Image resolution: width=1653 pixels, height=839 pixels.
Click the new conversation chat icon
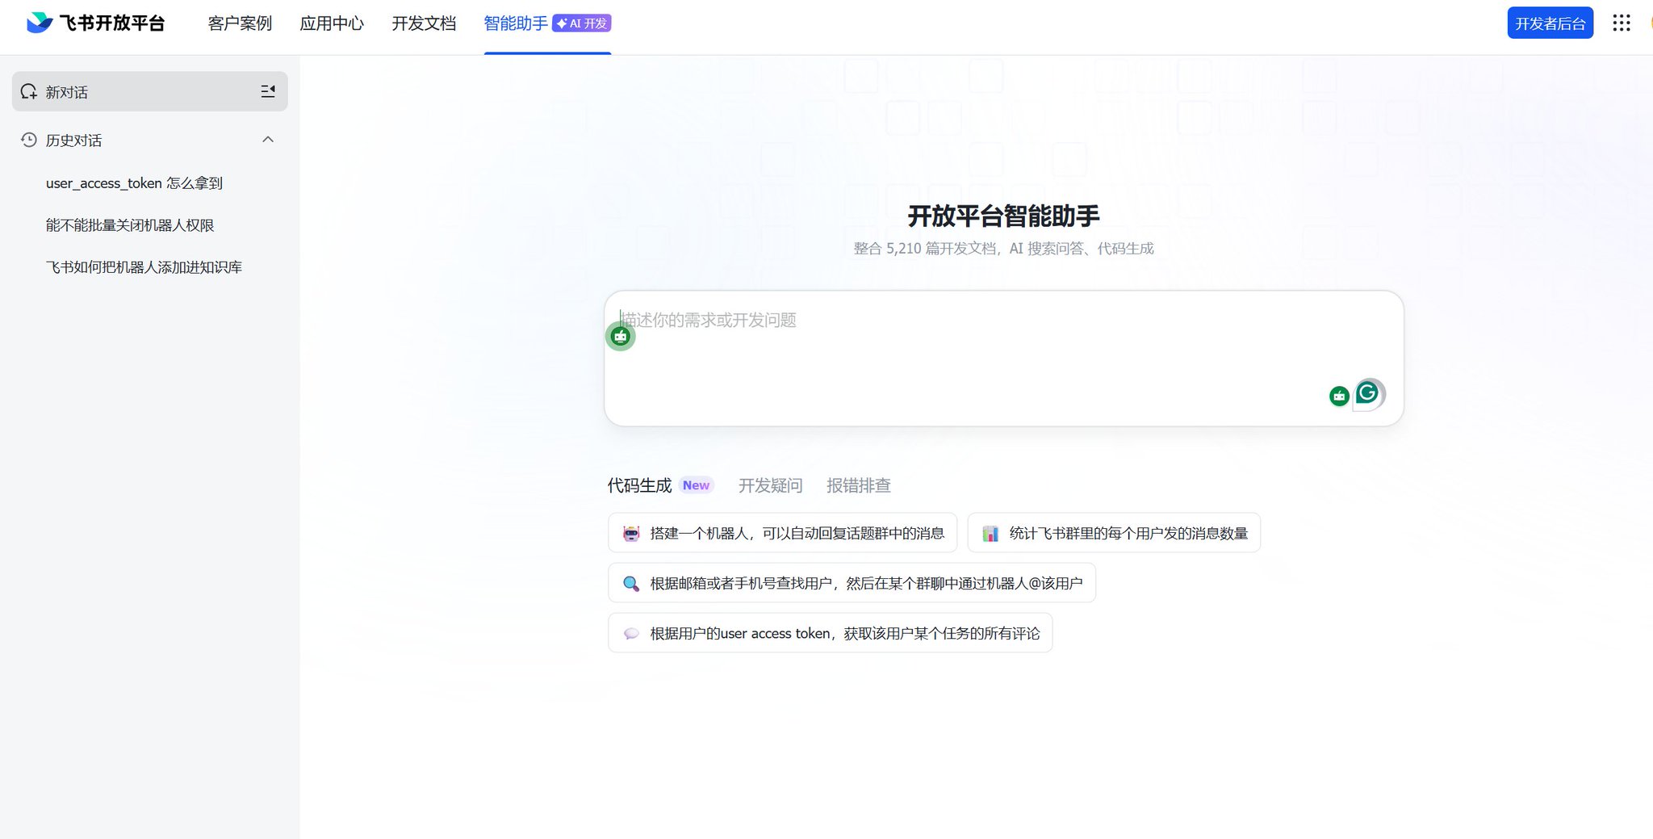coord(29,91)
